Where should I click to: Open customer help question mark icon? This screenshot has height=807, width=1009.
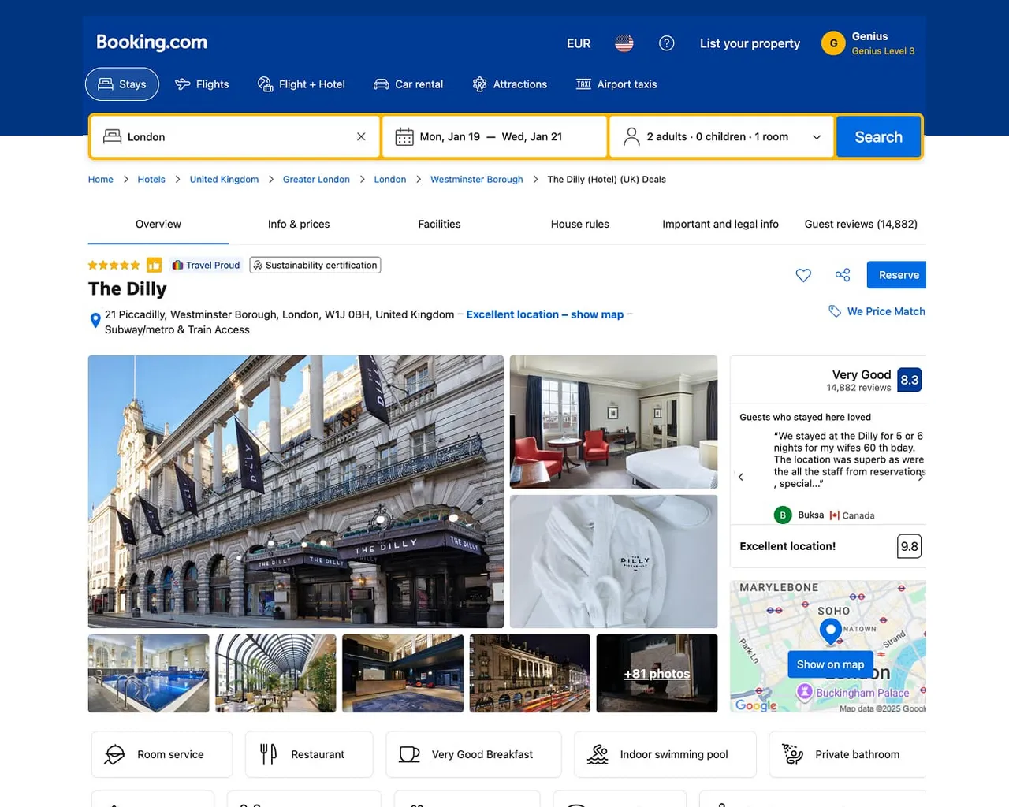667,43
